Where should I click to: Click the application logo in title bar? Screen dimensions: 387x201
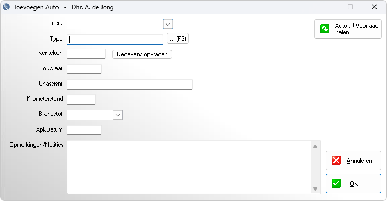pyautogui.click(x=6, y=7)
